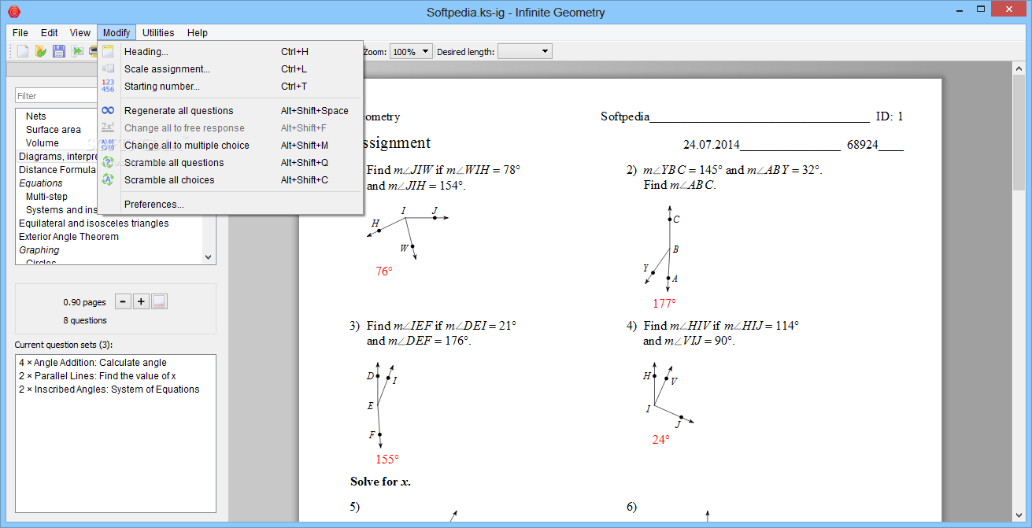Click question 3 text about m∠IEF

tap(442, 333)
